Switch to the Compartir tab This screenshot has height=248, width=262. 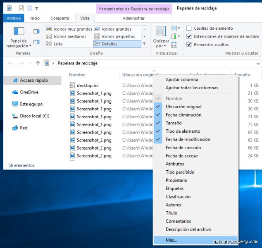coord(60,18)
